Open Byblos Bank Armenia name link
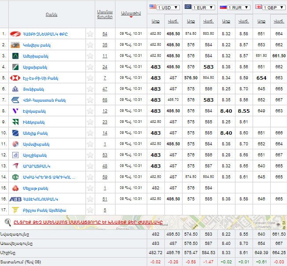 pos(44,211)
